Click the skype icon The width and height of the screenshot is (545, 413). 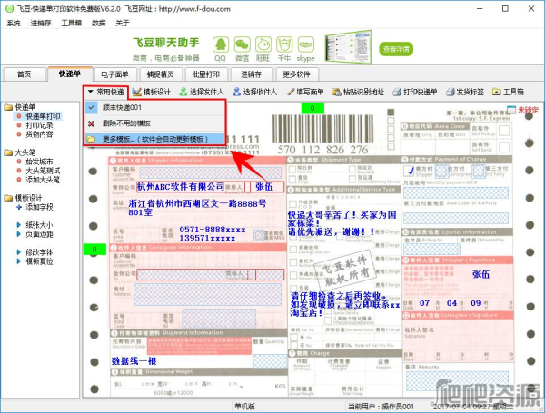306,44
